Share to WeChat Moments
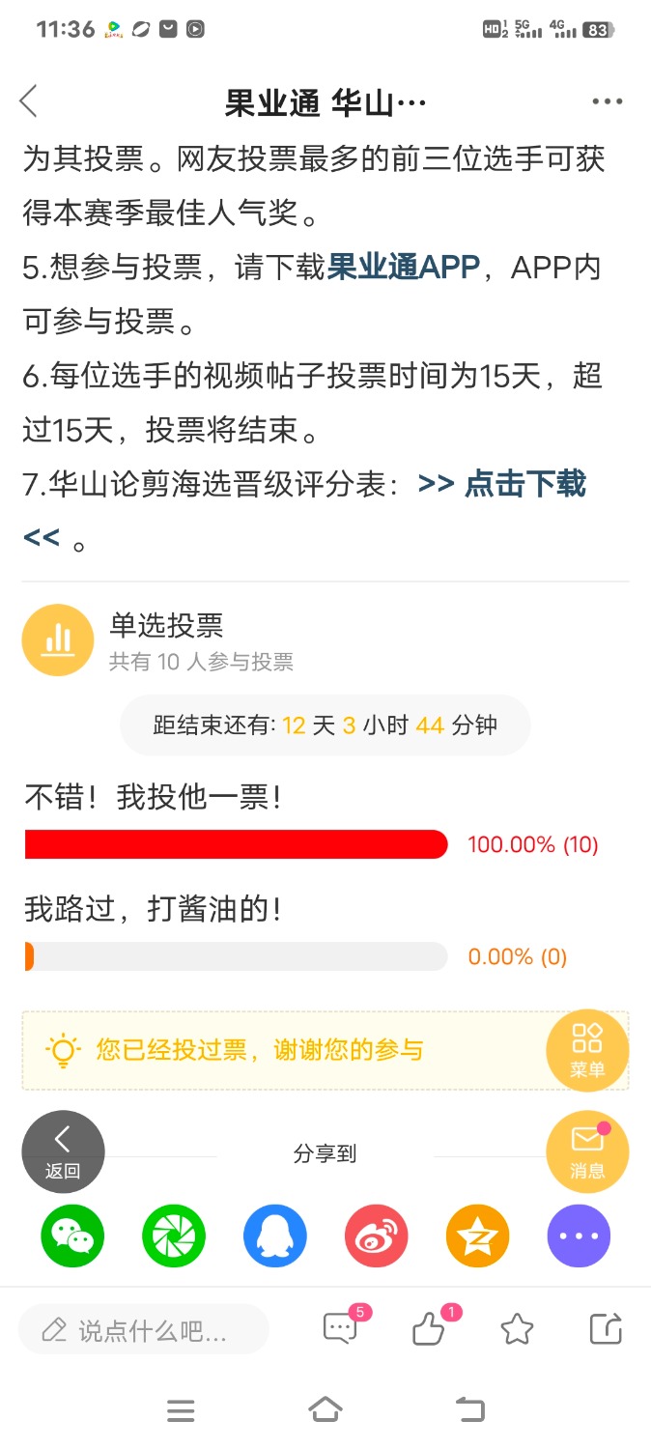 click(174, 1236)
